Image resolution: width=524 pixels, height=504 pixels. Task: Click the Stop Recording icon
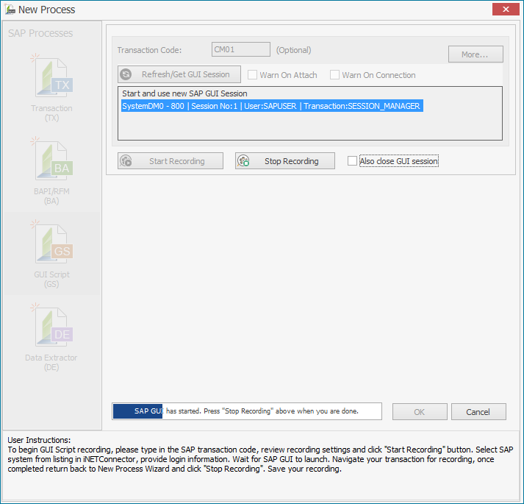(244, 161)
